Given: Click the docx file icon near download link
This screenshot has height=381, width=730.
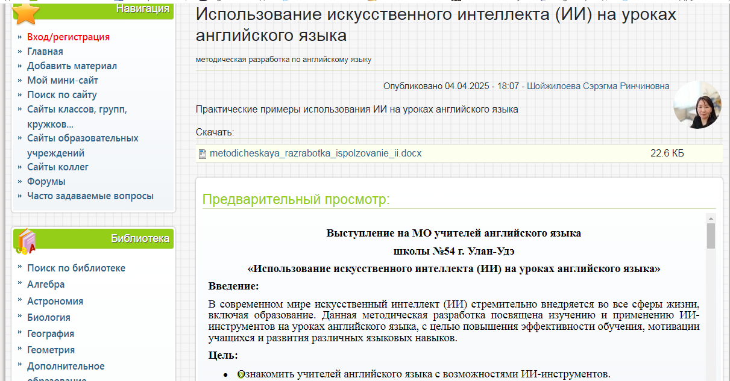Looking at the screenshot, I should click(203, 153).
